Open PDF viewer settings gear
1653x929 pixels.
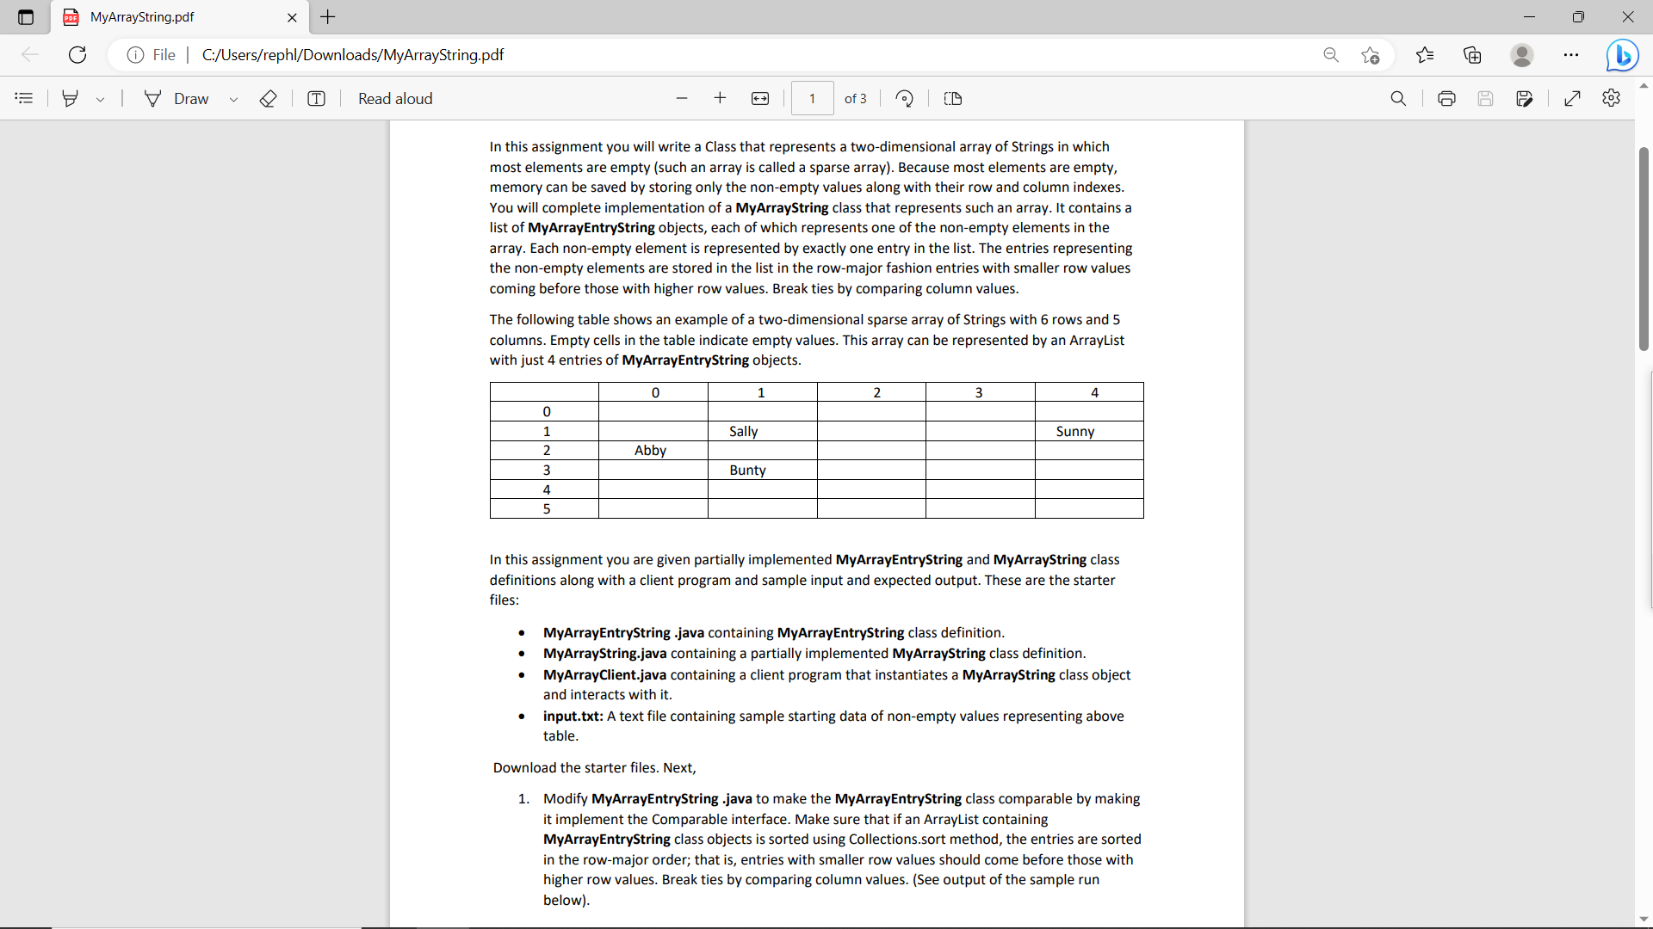pos(1612,98)
